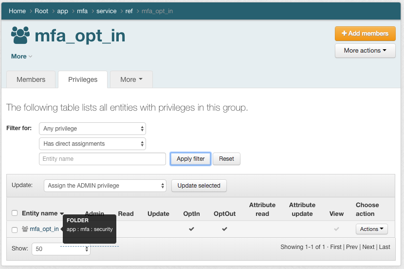This screenshot has width=404, height=269.
Task: Click the Entity name text field
Action: coord(102,159)
